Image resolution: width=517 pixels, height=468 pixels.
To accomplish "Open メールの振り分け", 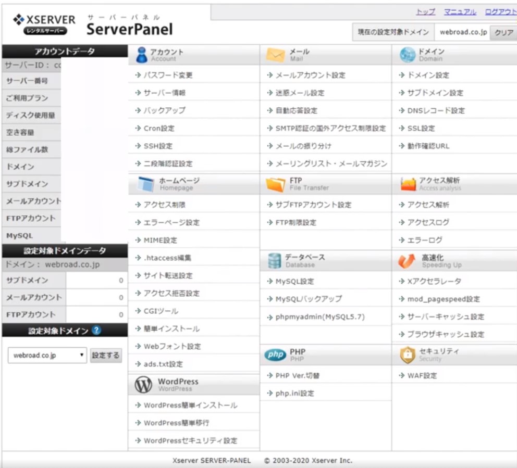I will [x=303, y=146].
